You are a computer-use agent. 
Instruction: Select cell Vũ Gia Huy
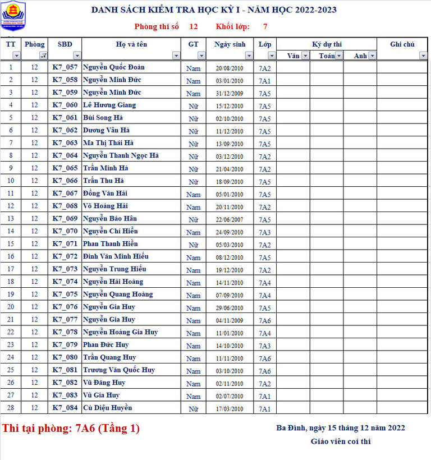tap(131, 395)
